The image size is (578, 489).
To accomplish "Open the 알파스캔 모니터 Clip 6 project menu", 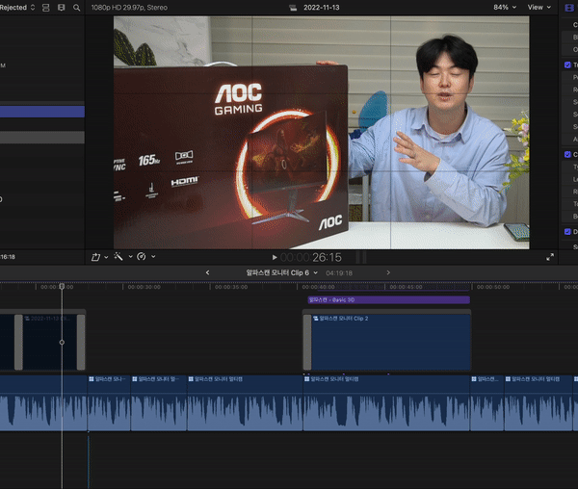I will coord(282,272).
